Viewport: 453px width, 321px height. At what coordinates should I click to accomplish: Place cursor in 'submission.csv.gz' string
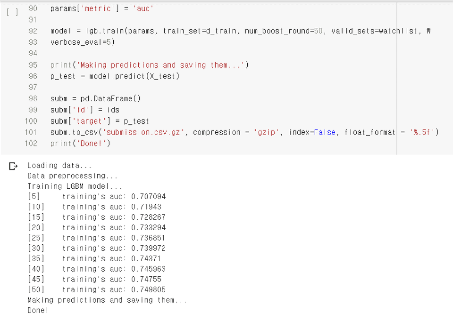143,132
